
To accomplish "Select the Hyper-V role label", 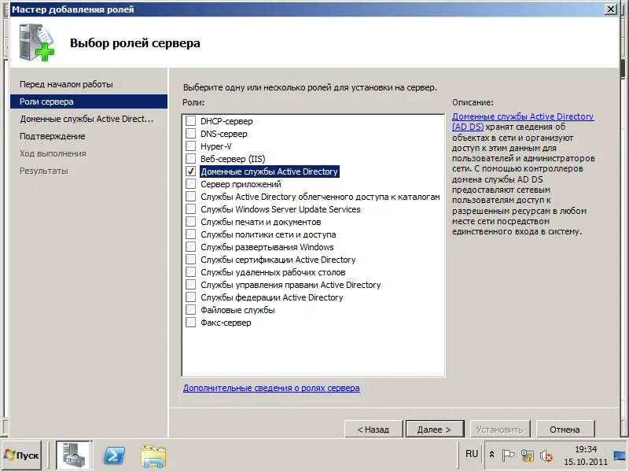I will click(x=215, y=146).
